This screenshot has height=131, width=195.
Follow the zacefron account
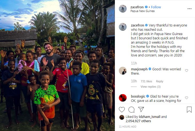pos(156,7)
